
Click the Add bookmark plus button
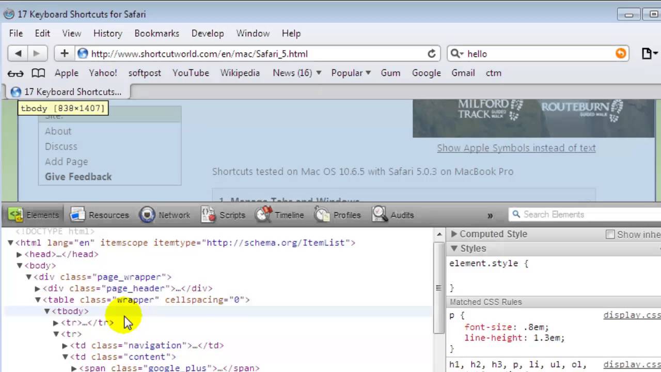[x=64, y=53]
